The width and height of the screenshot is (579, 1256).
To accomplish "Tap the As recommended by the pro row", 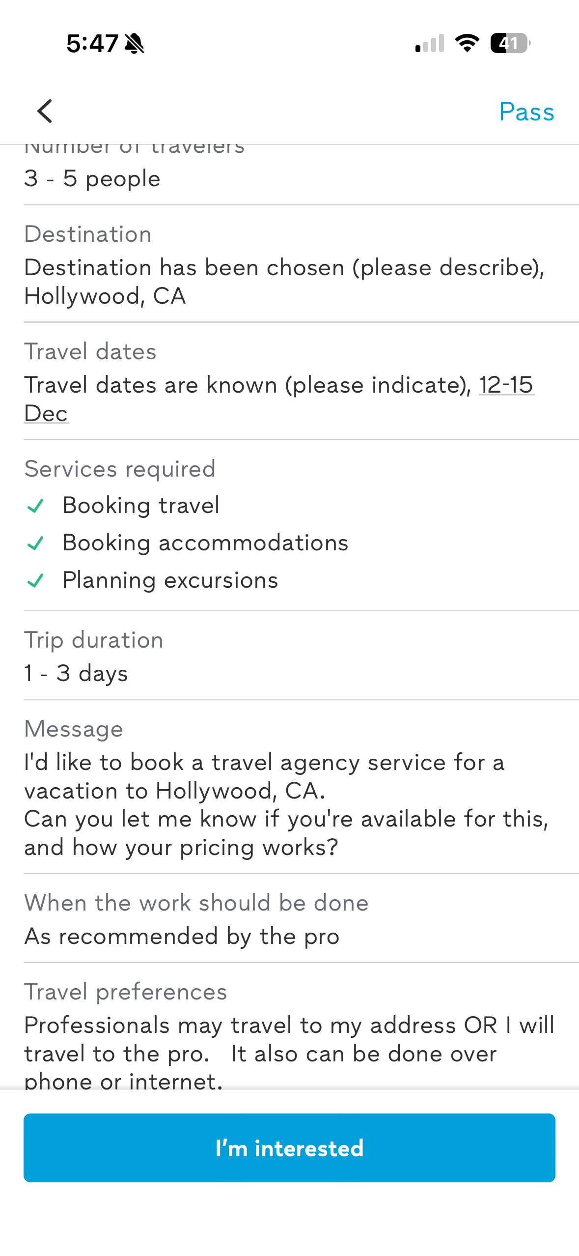I will tap(182, 936).
